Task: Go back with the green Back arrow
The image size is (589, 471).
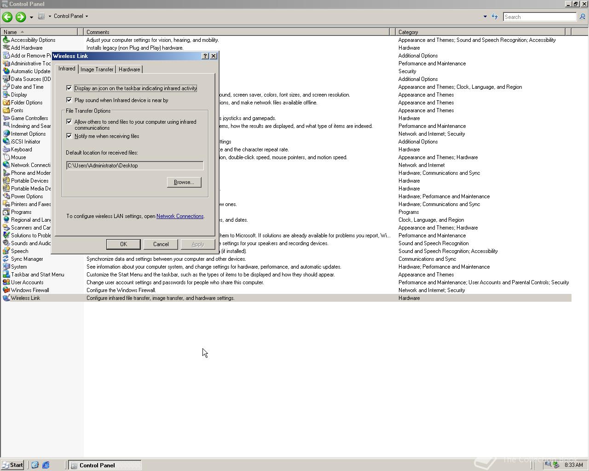Action: pos(7,17)
